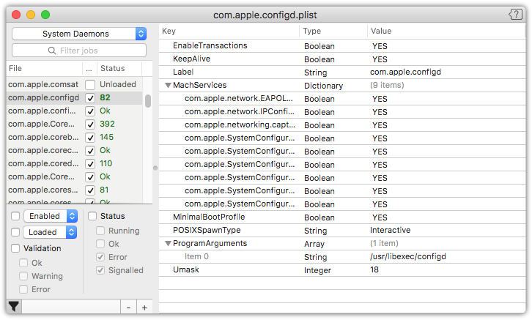Toggle the com.apple.comsat enabled checkbox

pos(90,85)
